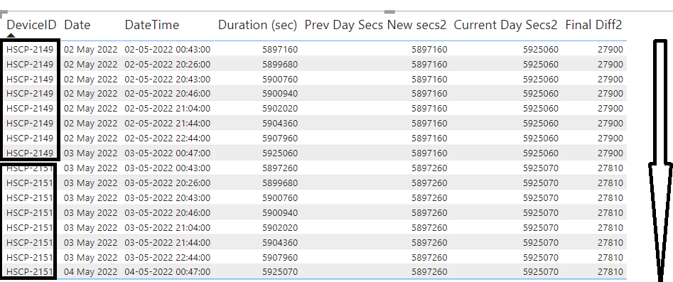673x282 pixels.
Task: Select cell 03-05-2022 00:43:00
Action: (168, 168)
